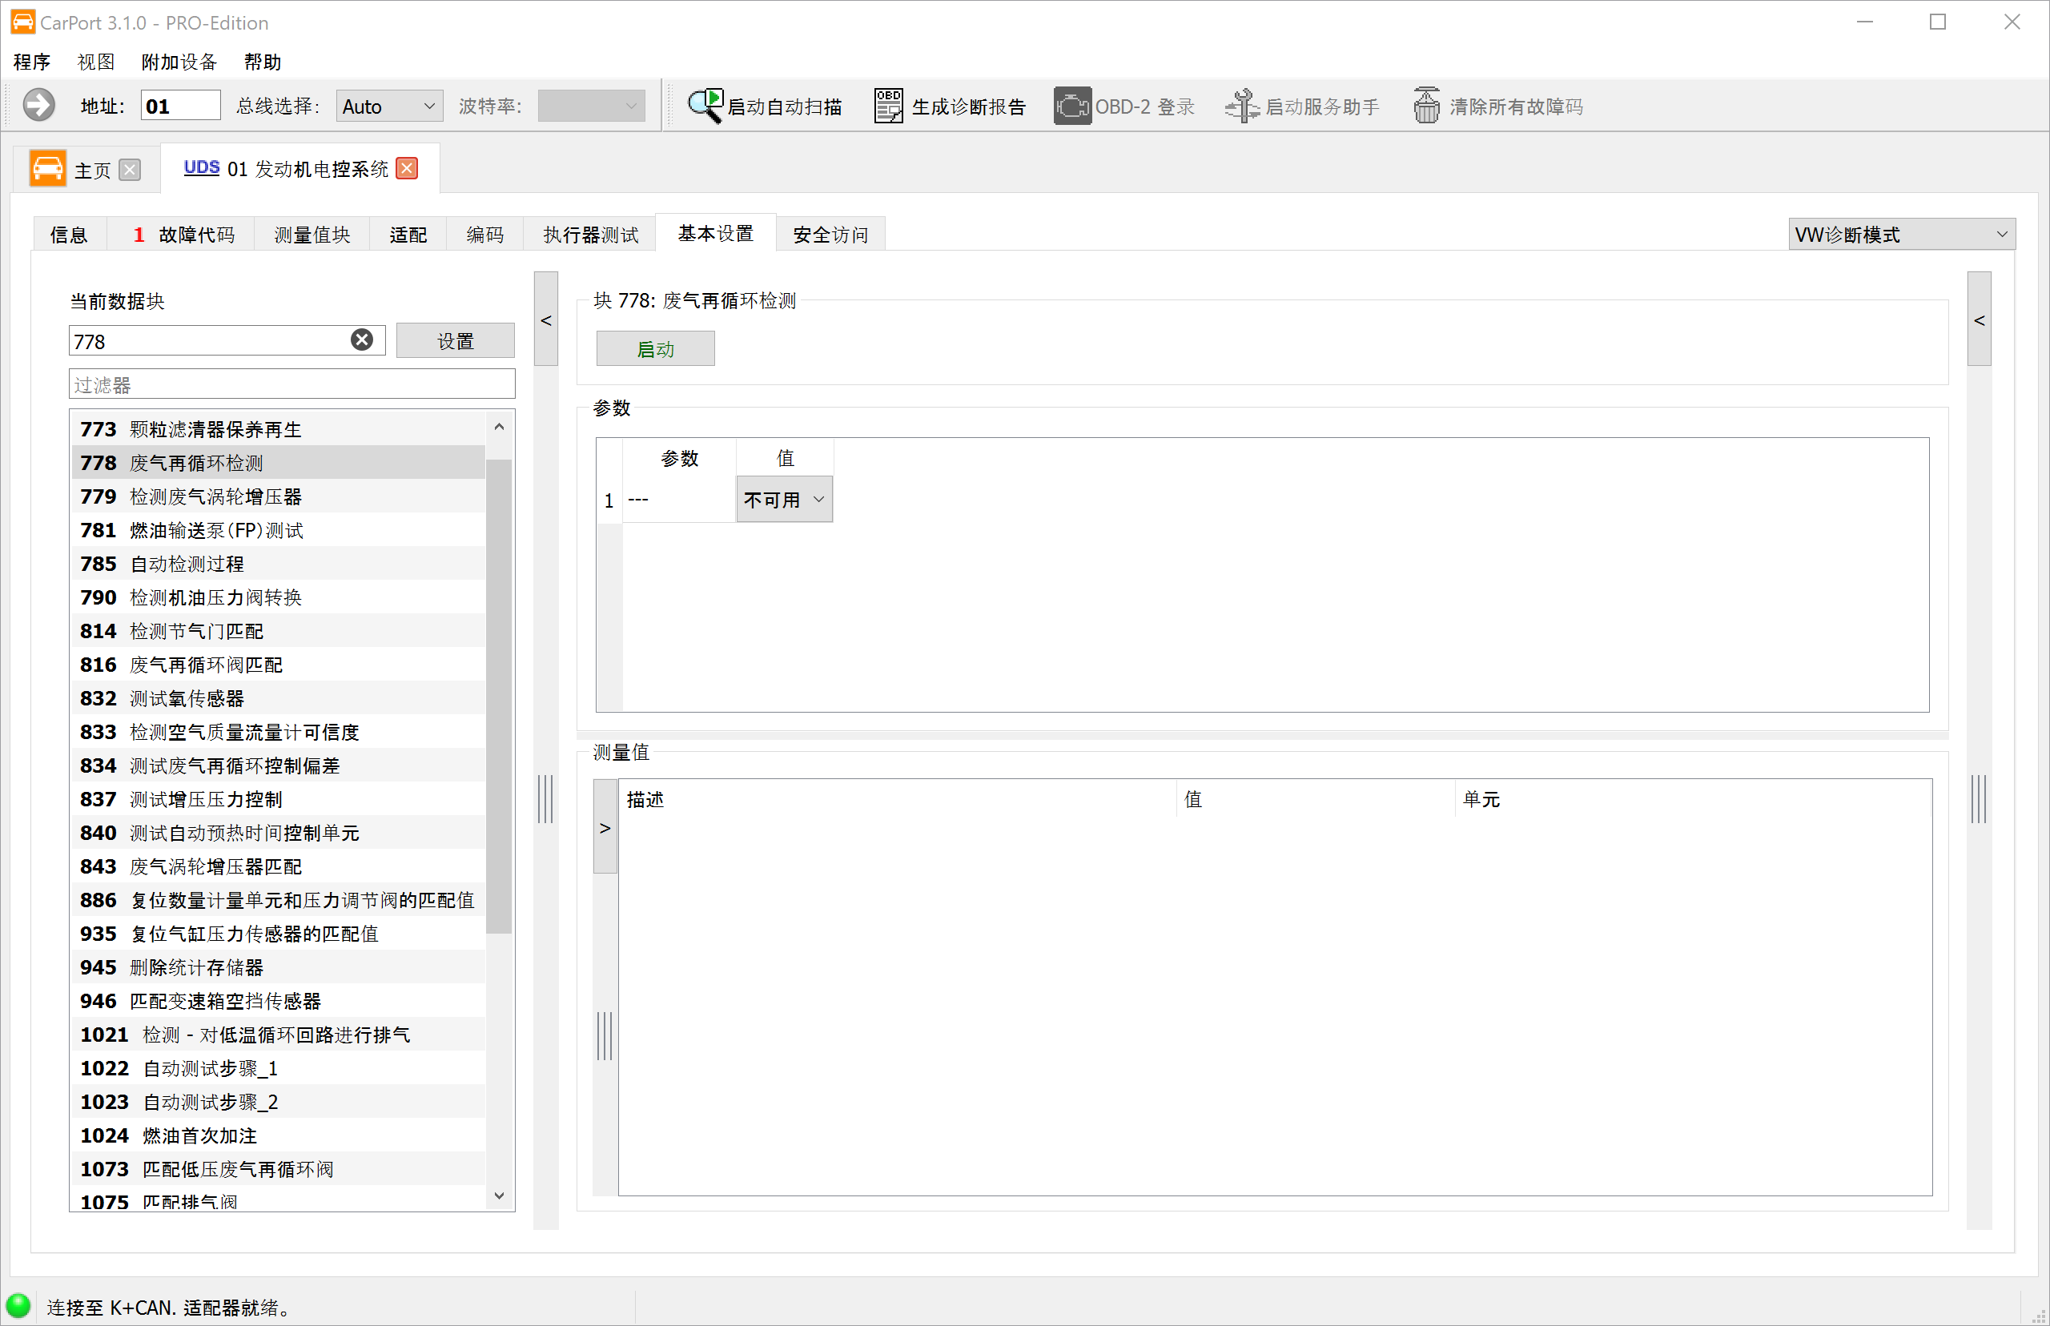This screenshot has width=2050, height=1326.
Task: Select block 790 检测机油压力阀转换
Action: [278, 597]
